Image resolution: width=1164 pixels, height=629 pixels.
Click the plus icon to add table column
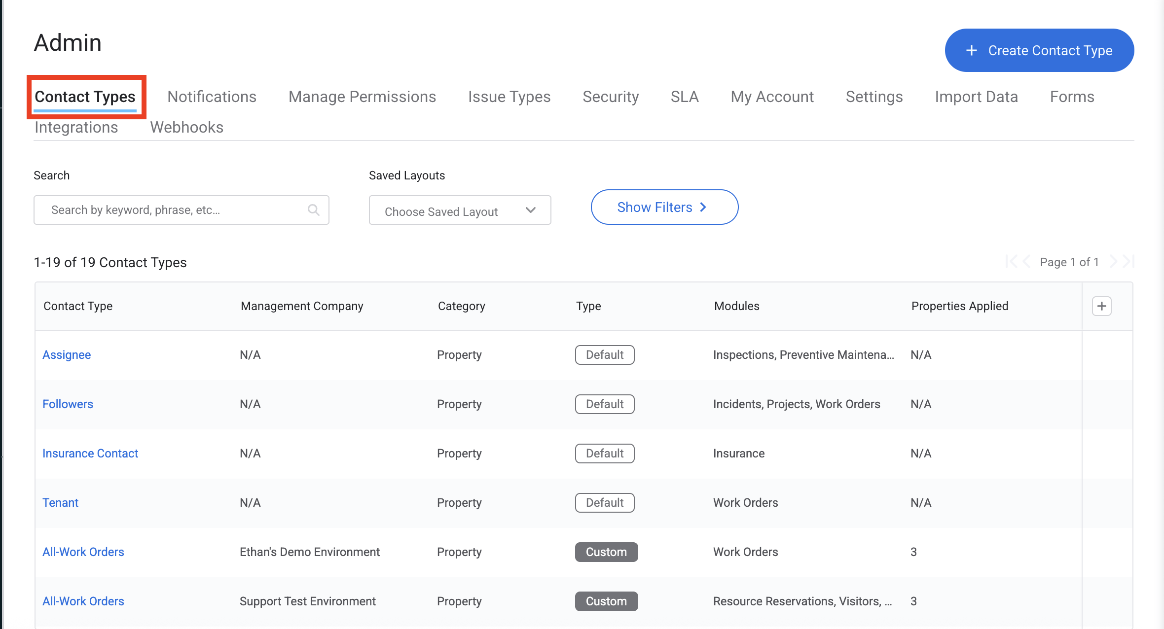point(1101,306)
